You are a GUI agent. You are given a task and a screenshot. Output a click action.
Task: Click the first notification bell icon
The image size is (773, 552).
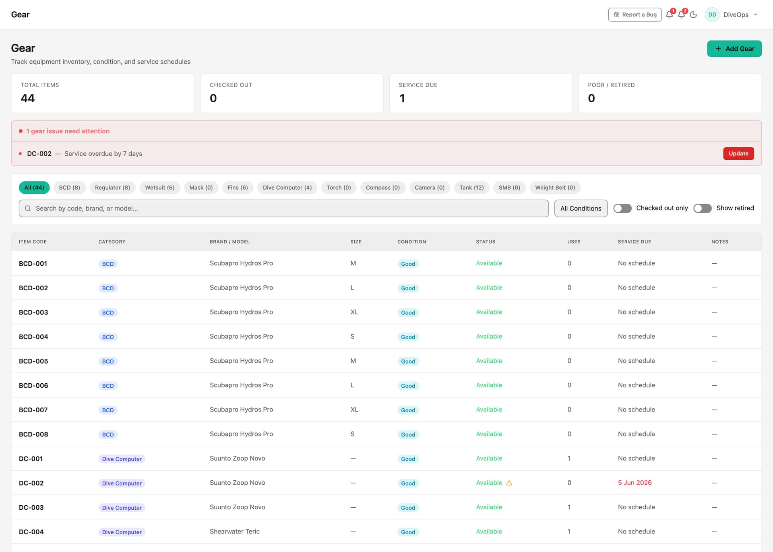[670, 14]
